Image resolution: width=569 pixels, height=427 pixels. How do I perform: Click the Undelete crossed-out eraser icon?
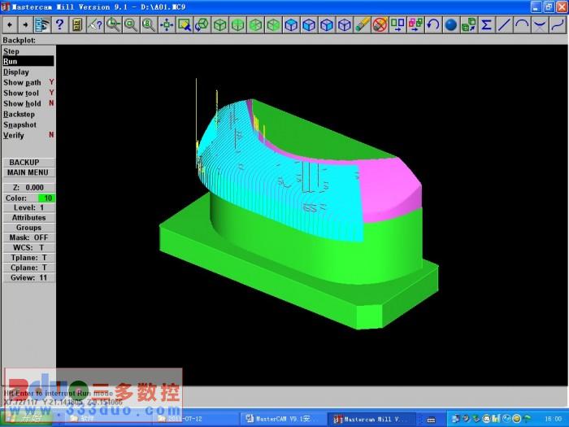pos(380,24)
